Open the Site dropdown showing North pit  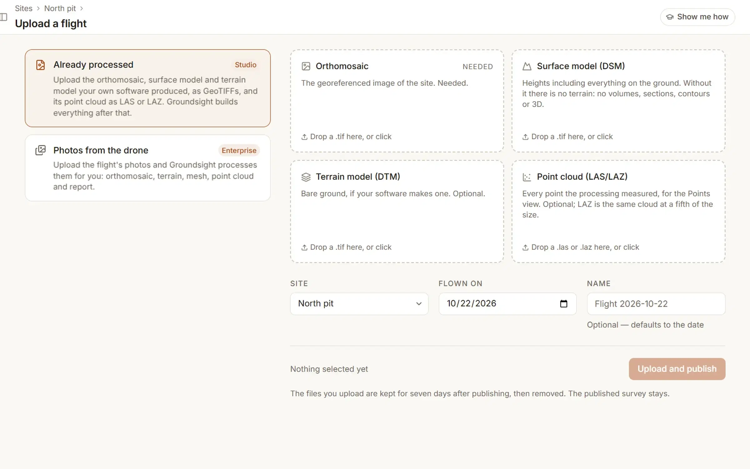tap(359, 304)
